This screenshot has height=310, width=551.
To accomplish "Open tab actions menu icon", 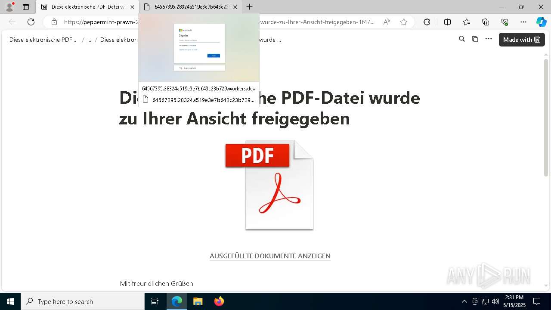I will pyautogui.click(x=26, y=7).
